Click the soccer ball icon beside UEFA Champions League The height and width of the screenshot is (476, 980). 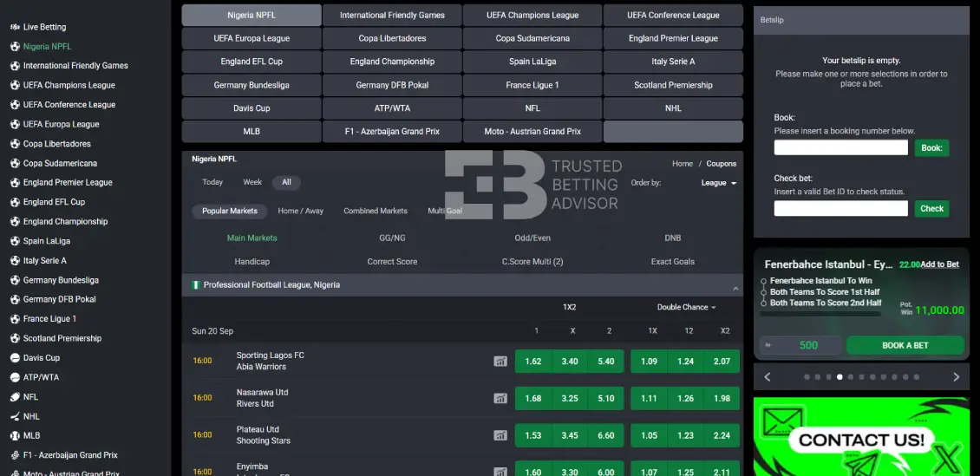tap(15, 85)
